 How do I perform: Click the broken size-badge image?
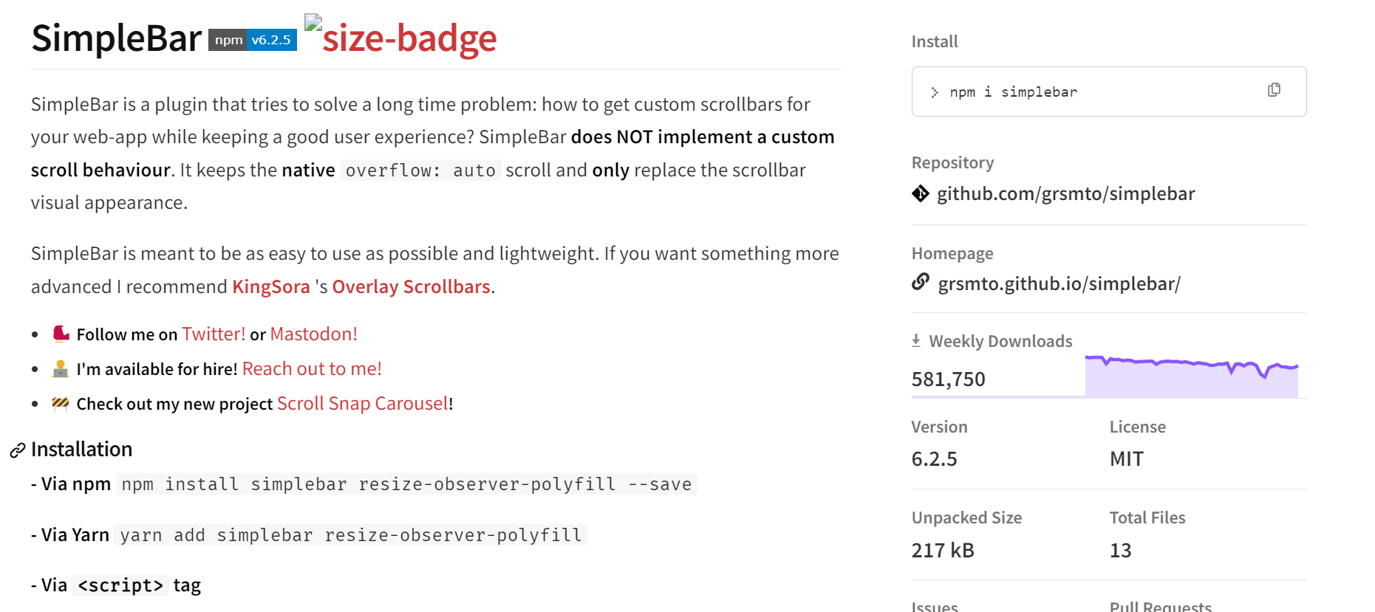pos(400,37)
